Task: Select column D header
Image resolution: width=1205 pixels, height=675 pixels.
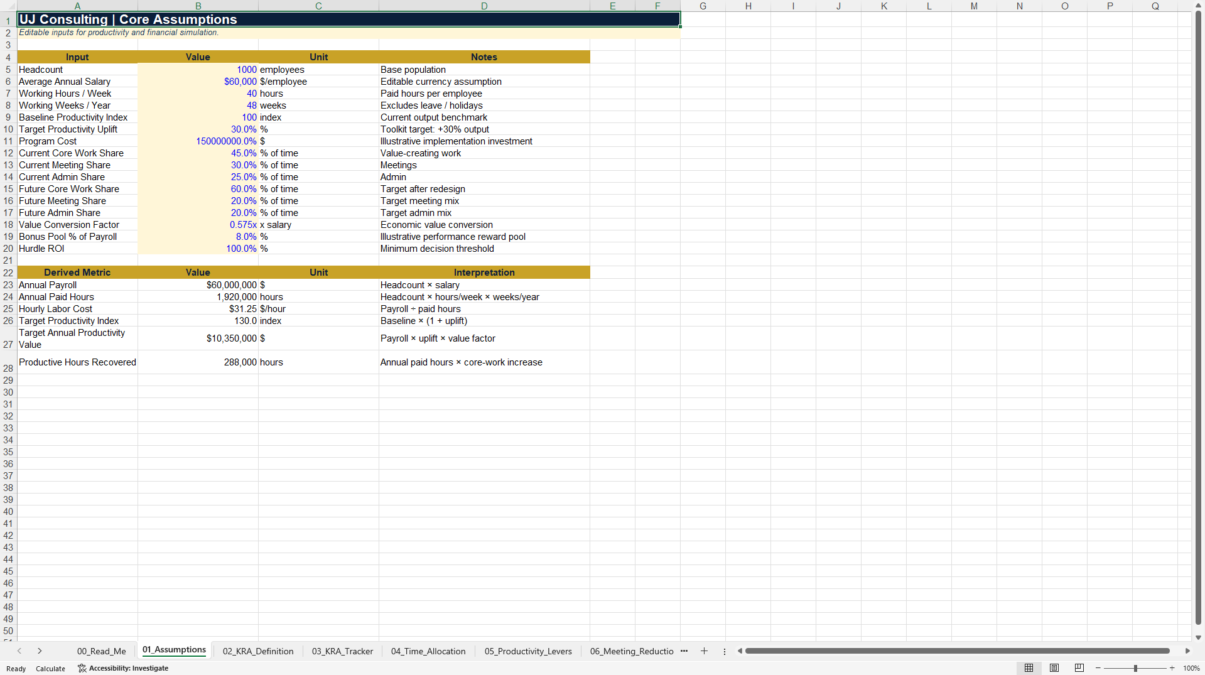Action: click(484, 6)
